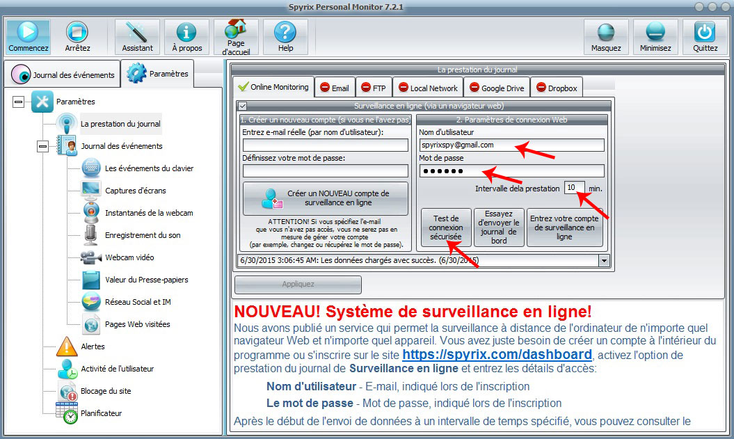Click Créer un NOUVEAU compte button
The image size is (734, 439).
[x=326, y=198]
